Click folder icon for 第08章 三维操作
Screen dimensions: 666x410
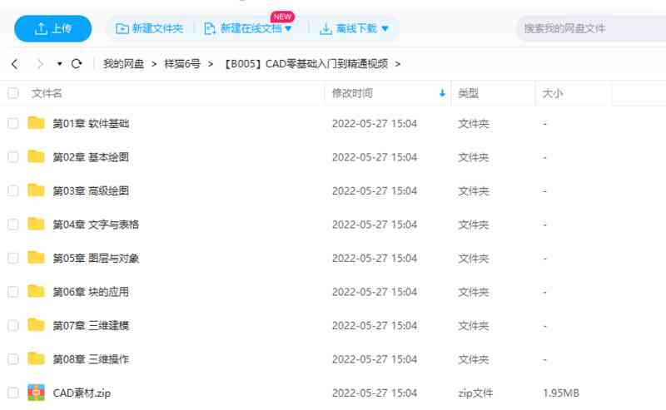click(36, 358)
